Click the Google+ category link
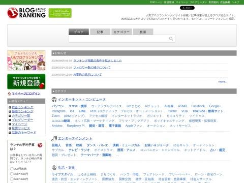This screenshot has width=244, height=183. (215, 106)
